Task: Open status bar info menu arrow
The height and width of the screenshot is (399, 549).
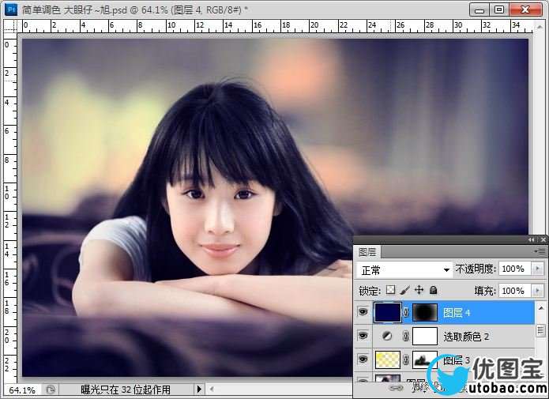Action: [199, 390]
